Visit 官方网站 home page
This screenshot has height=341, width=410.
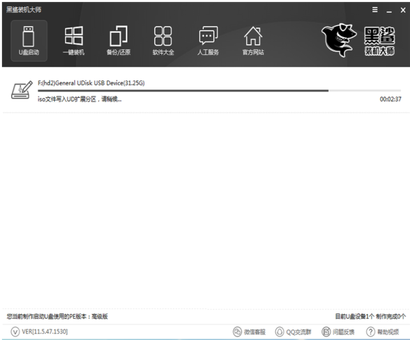(253, 41)
